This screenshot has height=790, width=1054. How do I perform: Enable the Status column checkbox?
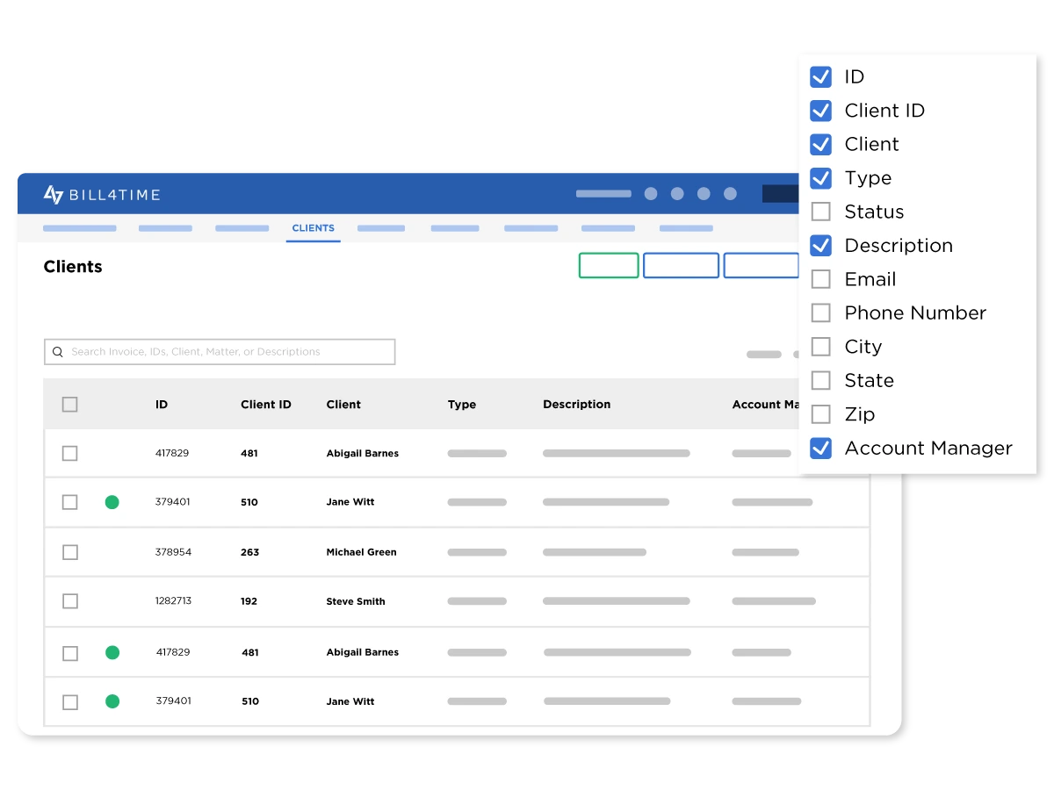(820, 212)
